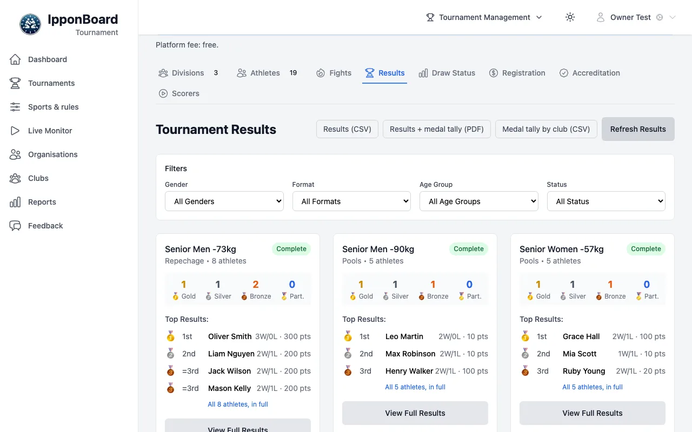Export Results + medal tally (PDF)
The image size is (692, 432).
click(437, 129)
